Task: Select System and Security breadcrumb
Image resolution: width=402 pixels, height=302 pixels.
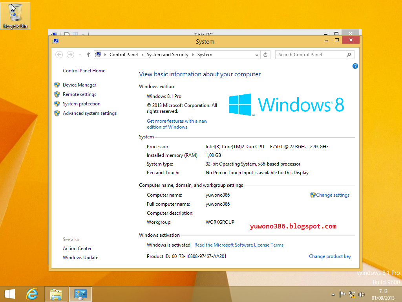Action: [x=167, y=55]
